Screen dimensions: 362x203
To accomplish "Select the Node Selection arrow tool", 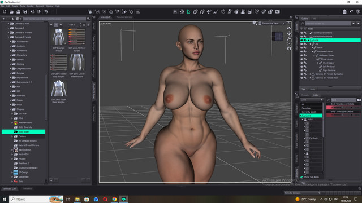I will (x=188, y=12).
